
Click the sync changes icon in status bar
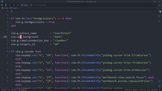[x=9, y=90]
